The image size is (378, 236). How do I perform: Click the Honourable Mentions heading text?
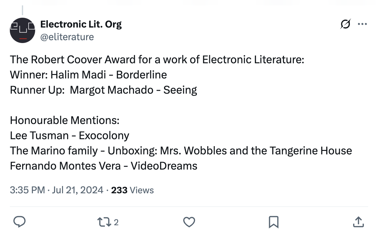[65, 120]
